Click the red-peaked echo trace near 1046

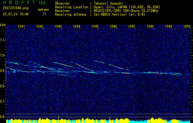(116, 66)
